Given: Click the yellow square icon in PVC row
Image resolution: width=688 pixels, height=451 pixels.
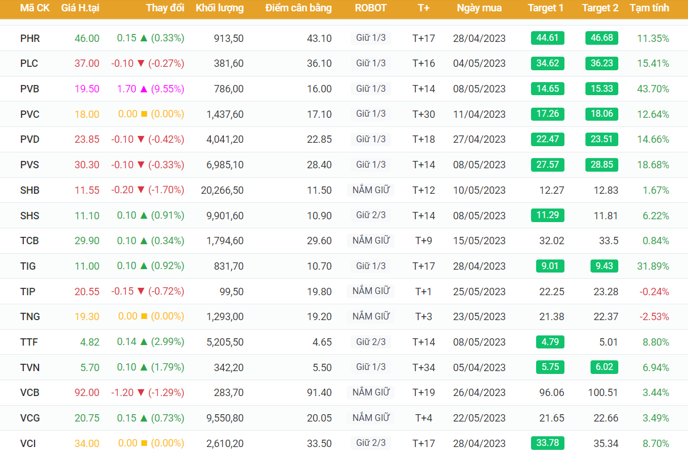Looking at the screenshot, I should [x=144, y=114].
